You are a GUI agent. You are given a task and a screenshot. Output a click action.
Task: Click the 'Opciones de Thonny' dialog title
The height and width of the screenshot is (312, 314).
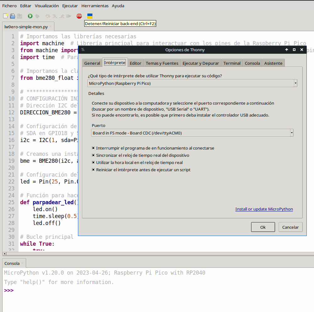[x=185, y=50]
